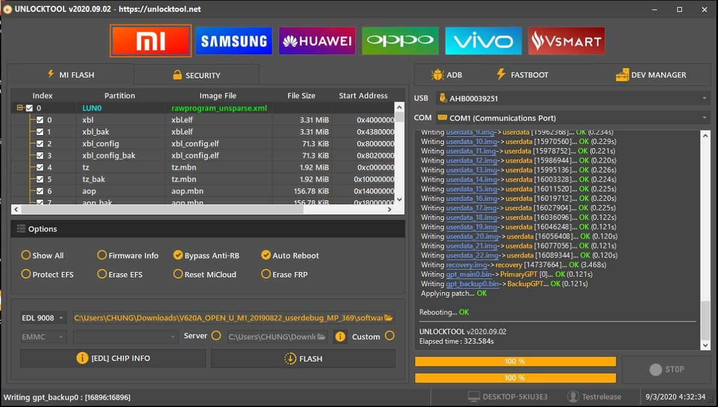
Task: Select the Vivo brand logo
Action: click(x=483, y=41)
